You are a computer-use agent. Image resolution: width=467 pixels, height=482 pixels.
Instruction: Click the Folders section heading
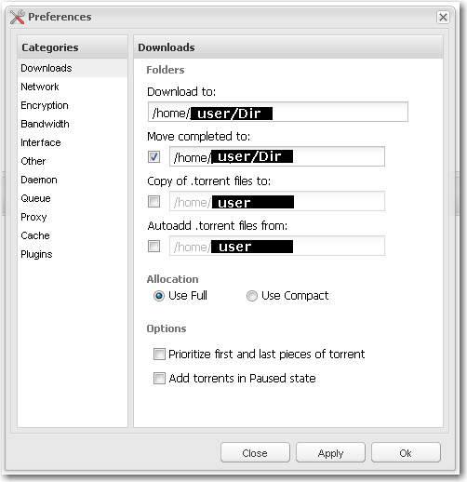tap(166, 70)
